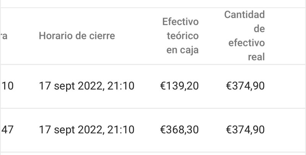
Task: Click the €368,30 theoretical cash value
Action: 179,130
